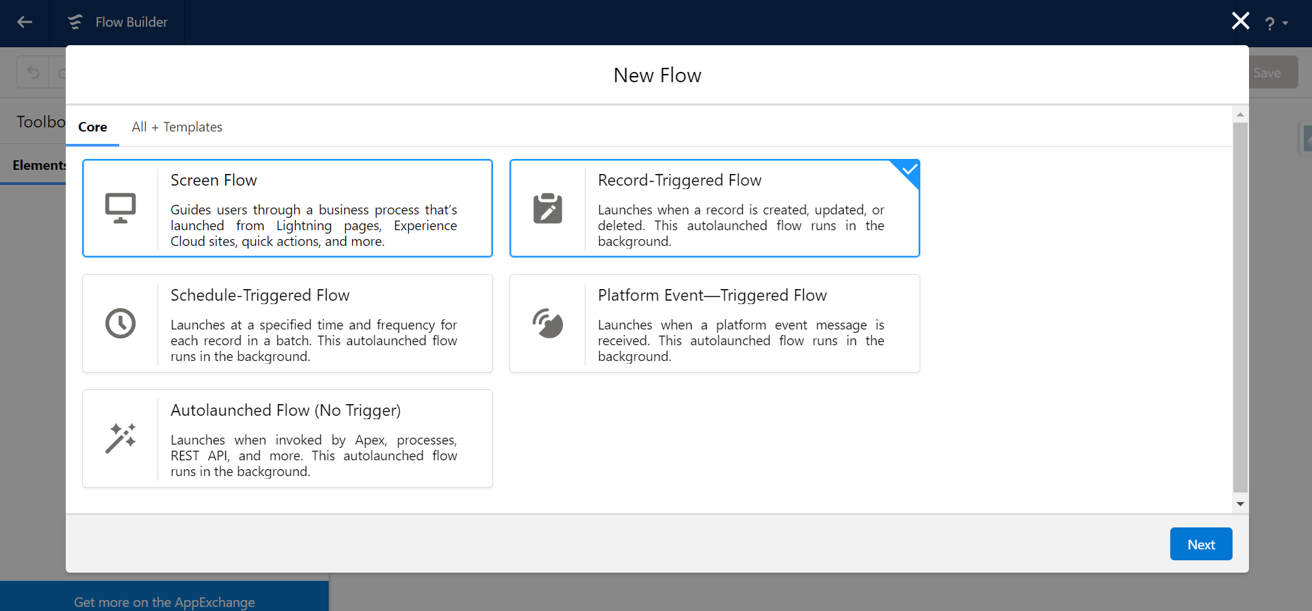Click the Autolaunched Flow description text
Image resolution: width=1312 pixels, height=611 pixels.
click(314, 456)
